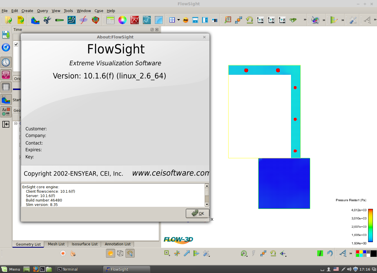Align view to the +X axis
The image size is (377, 273).
(260, 20)
